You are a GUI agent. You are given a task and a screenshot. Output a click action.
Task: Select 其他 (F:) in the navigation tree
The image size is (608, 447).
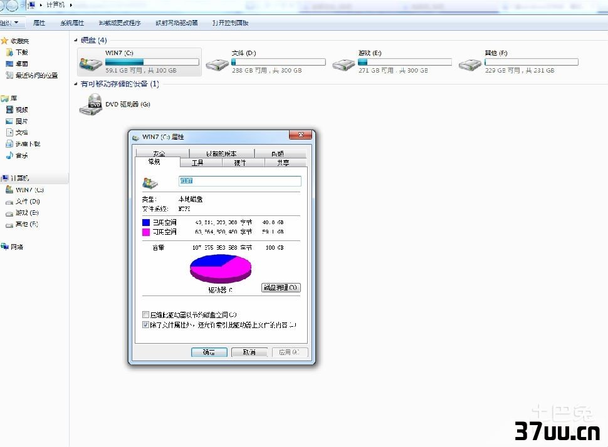pos(22,224)
